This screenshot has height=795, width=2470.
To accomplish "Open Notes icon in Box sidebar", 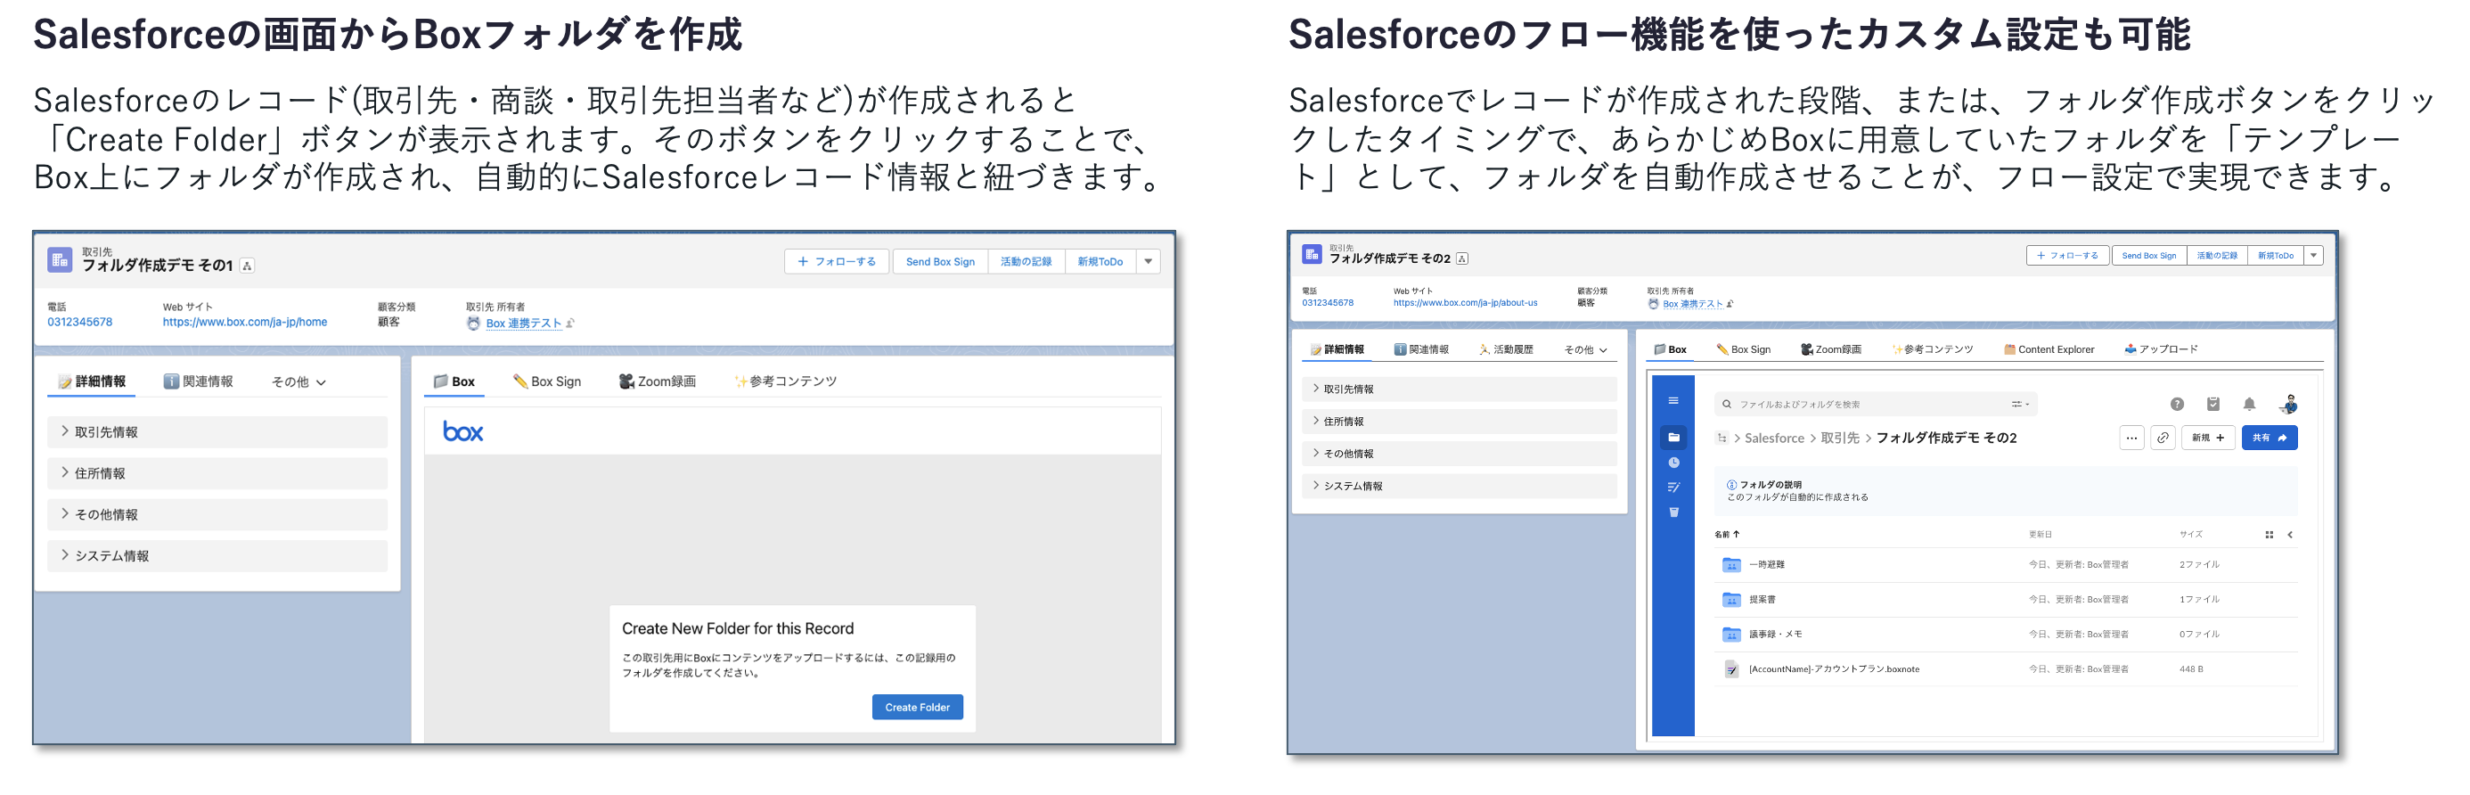I will (1673, 488).
